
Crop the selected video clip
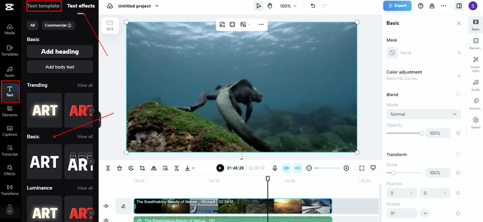[142, 168]
